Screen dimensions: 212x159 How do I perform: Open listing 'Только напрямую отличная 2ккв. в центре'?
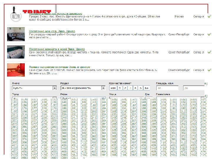(x=59, y=67)
